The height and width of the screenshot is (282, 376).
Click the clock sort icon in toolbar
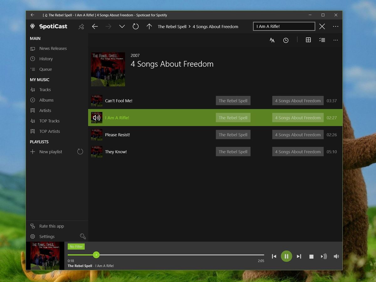[x=286, y=40]
